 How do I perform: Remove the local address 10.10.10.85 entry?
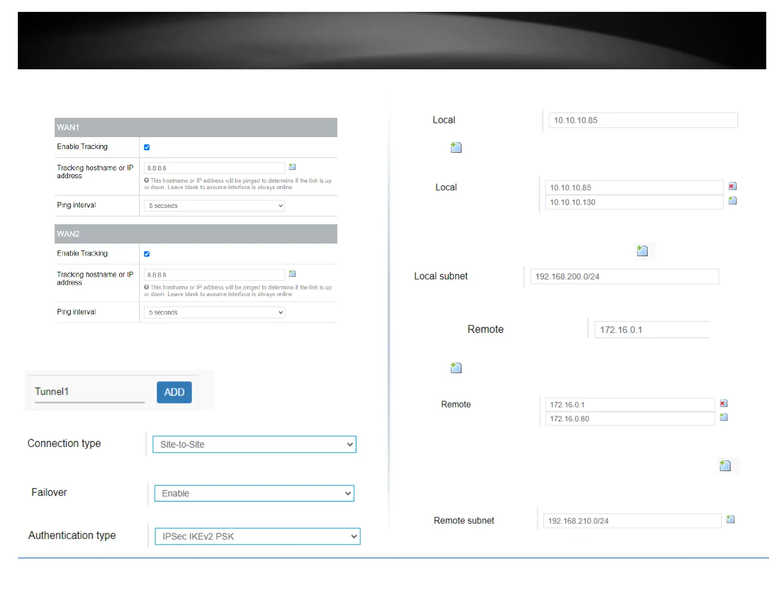732,186
